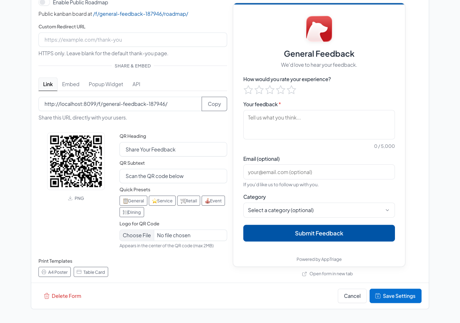Open the Category selection dropdown
This screenshot has width=460, height=323.
point(319,210)
